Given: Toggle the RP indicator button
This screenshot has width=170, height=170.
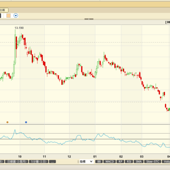Looking at the screenshot, I should (x=120, y=161).
